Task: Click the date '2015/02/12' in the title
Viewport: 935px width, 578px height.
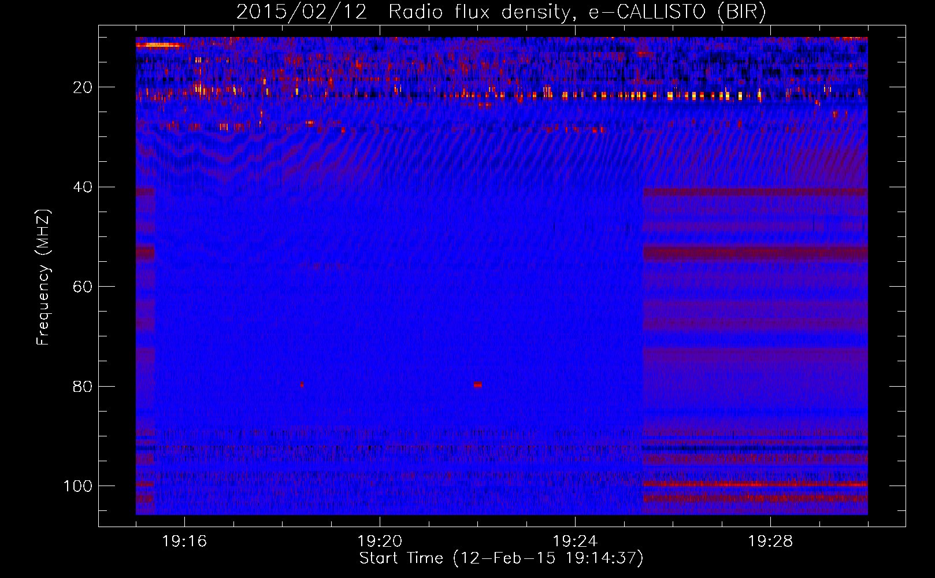Action: [x=302, y=12]
